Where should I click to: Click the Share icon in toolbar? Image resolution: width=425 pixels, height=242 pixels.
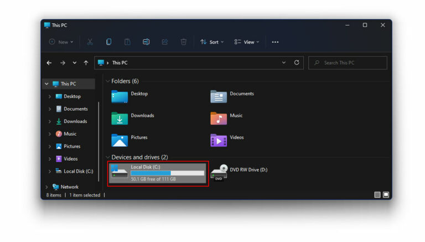(165, 42)
